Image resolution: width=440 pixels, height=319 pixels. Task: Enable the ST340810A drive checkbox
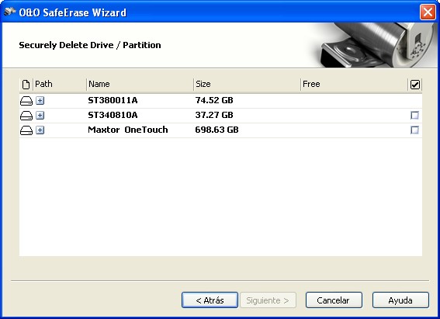[x=414, y=115]
